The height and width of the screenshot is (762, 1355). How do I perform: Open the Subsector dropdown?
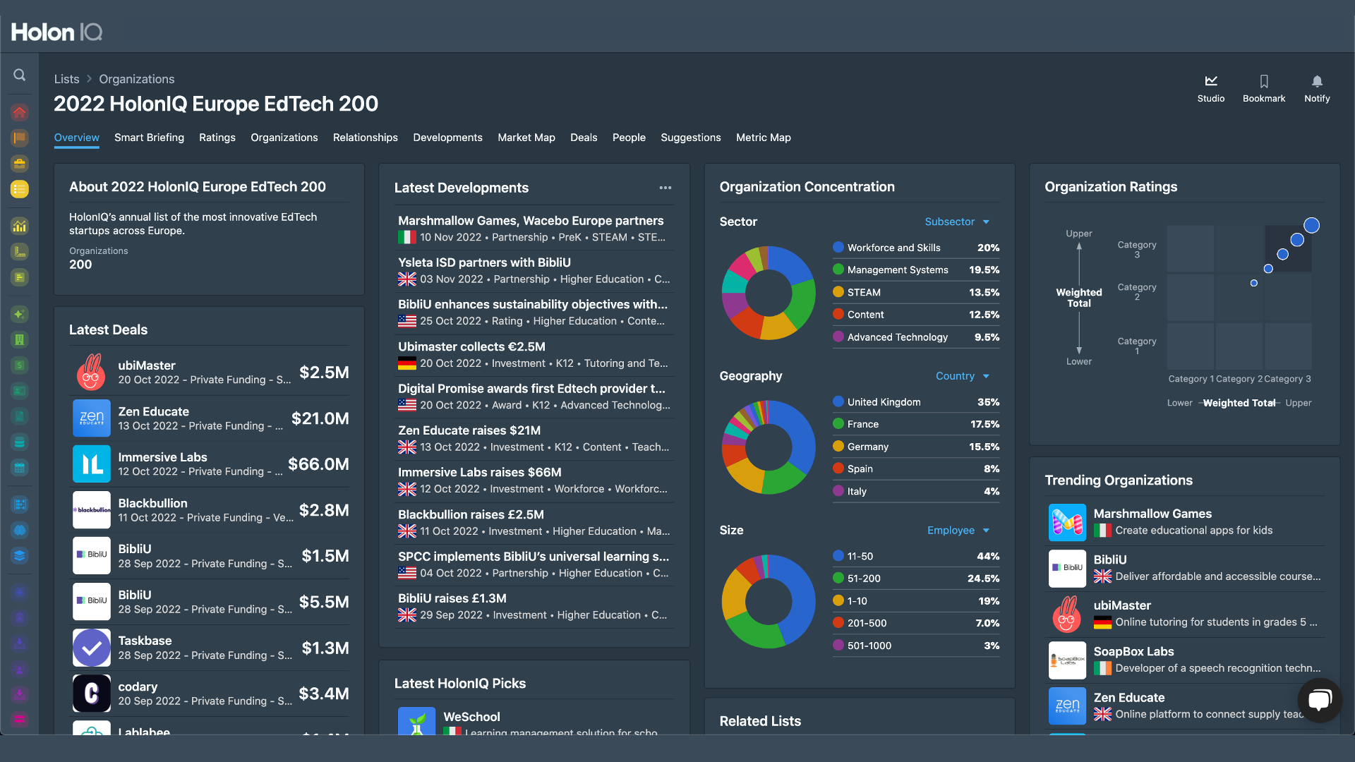point(957,222)
